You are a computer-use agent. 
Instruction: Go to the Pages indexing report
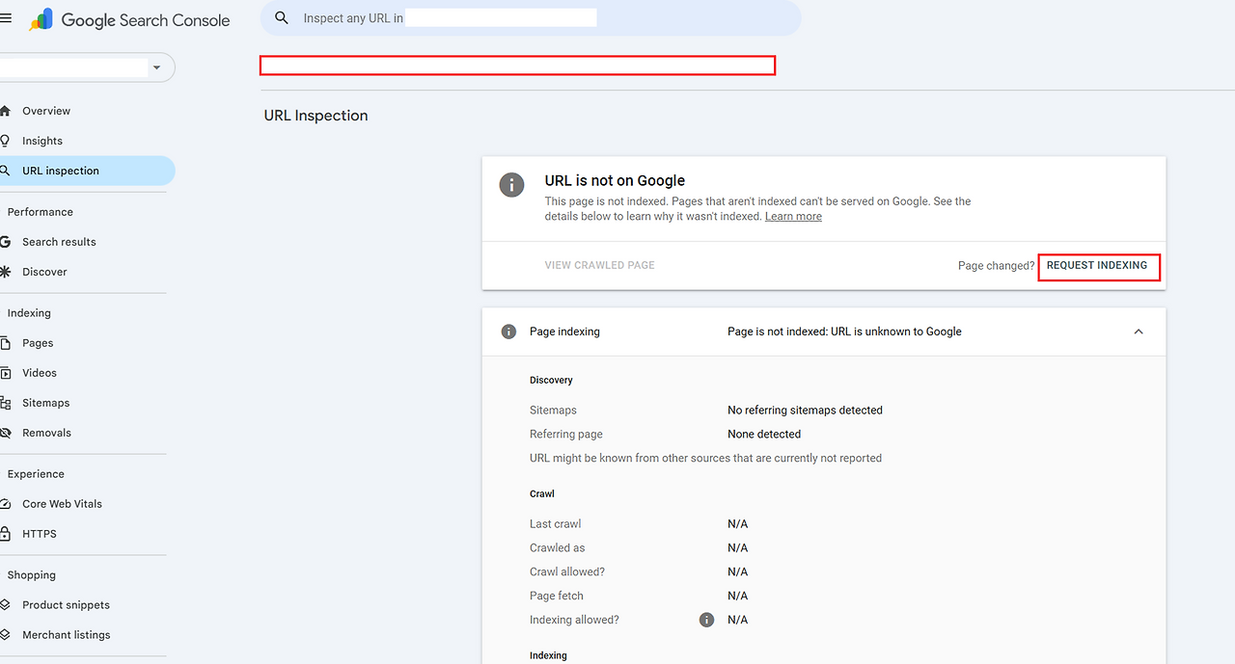38,343
